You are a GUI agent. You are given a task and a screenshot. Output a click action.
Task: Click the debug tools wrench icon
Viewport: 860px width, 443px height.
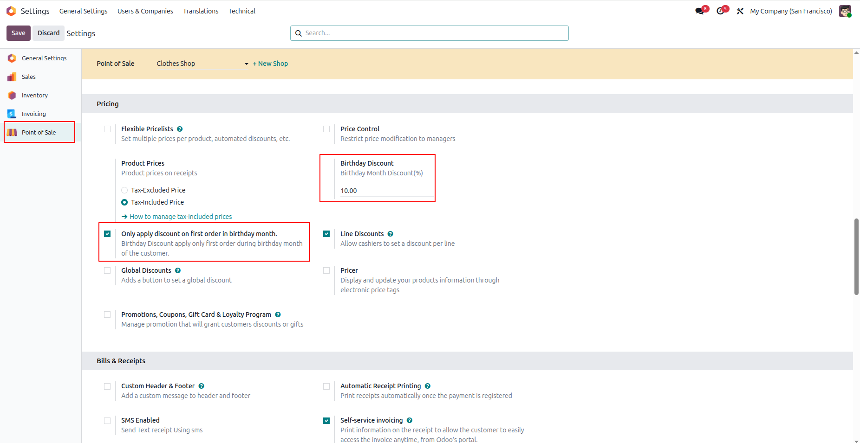(x=740, y=11)
